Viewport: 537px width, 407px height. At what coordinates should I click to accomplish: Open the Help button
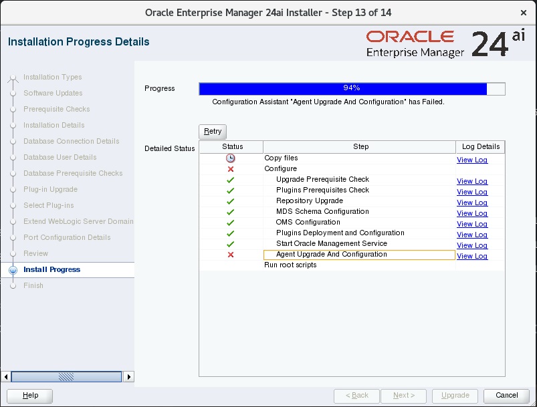click(x=30, y=396)
